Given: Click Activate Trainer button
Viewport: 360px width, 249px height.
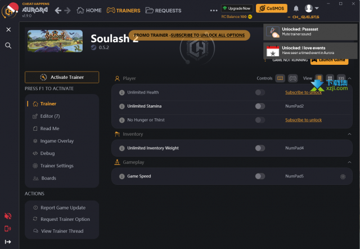Looking at the screenshot, I should pyautogui.click(x=62, y=77).
